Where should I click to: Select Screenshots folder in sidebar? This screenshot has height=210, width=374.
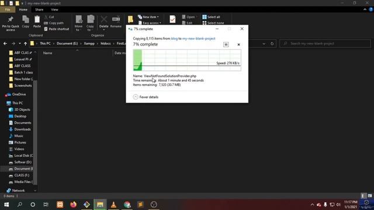click(20, 85)
